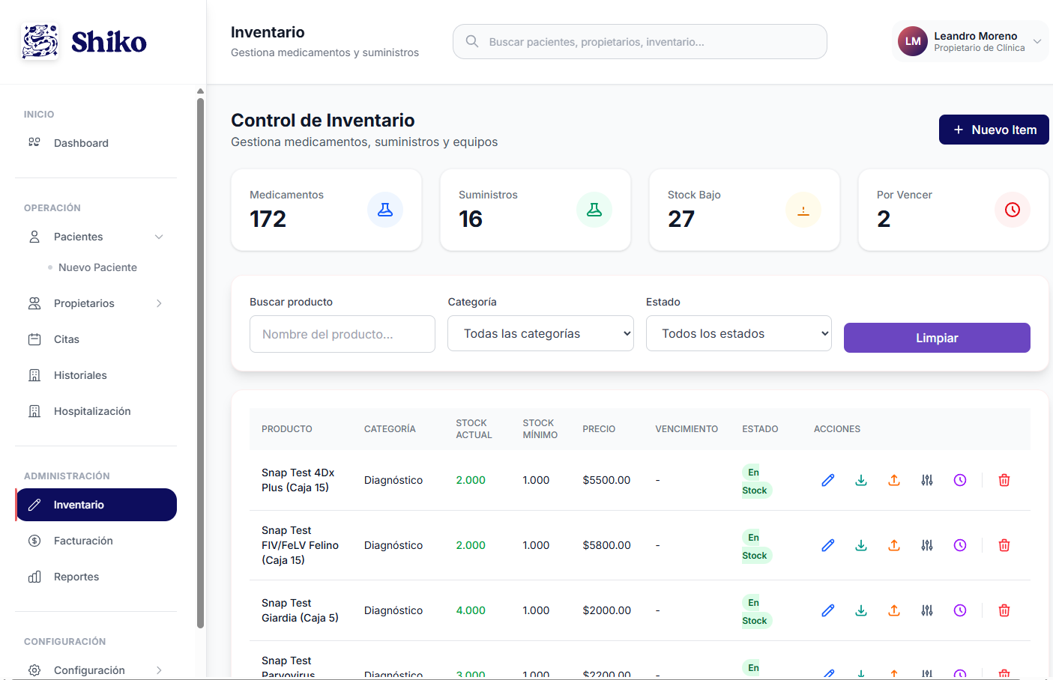
Task: Open stock adjustment sliders for Snap Test 4Dx Plus
Action: (x=926, y=480)
